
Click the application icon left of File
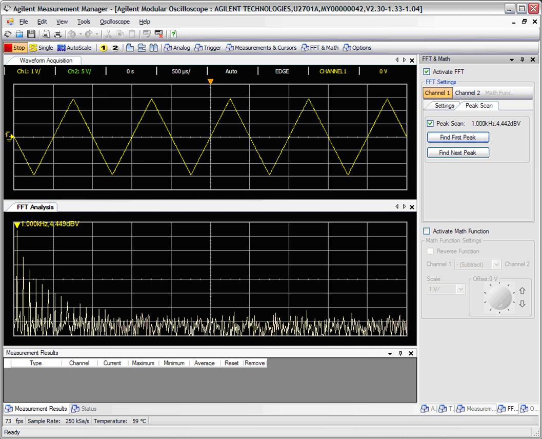tap(10, 22)
